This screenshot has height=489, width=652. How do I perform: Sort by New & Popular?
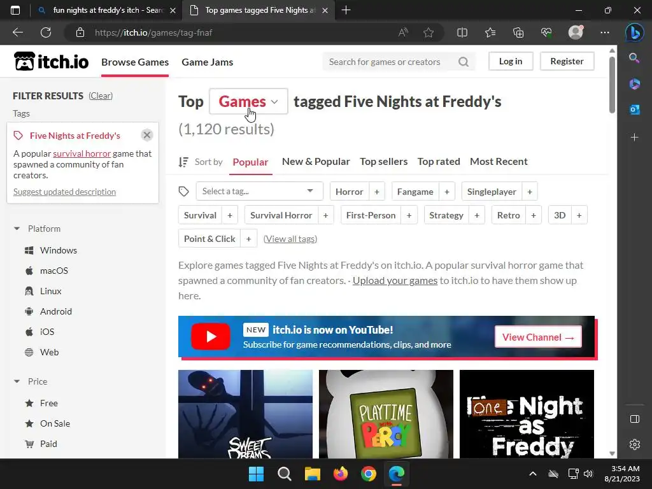[x=316, y=161]
